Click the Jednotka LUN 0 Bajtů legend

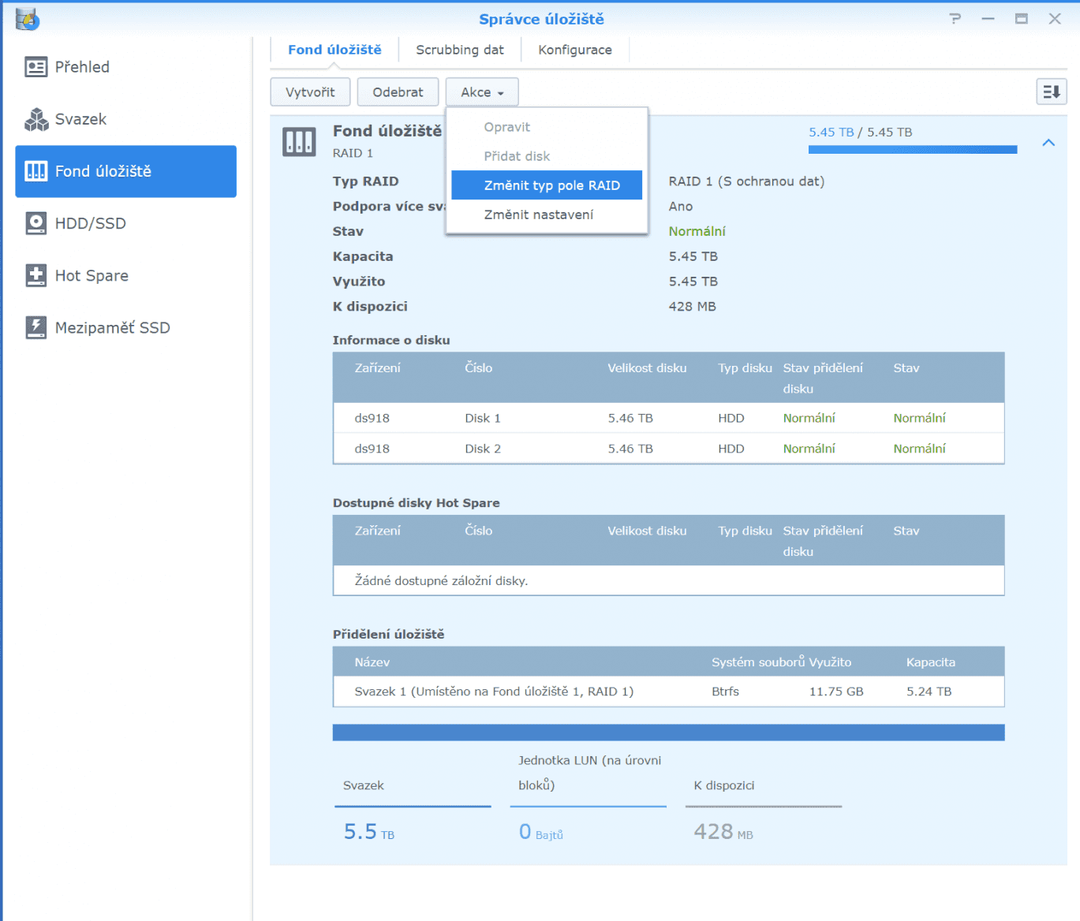pos(589,798)
